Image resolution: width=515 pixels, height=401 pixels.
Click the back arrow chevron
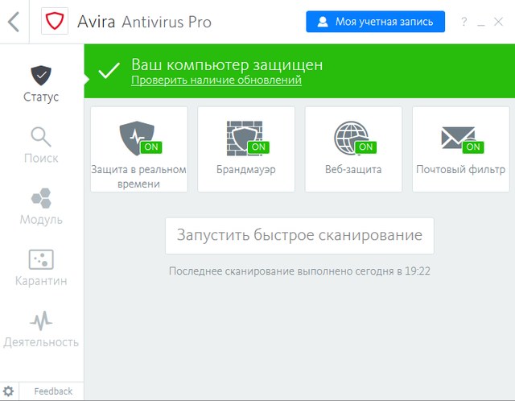(x=14, y=22)
